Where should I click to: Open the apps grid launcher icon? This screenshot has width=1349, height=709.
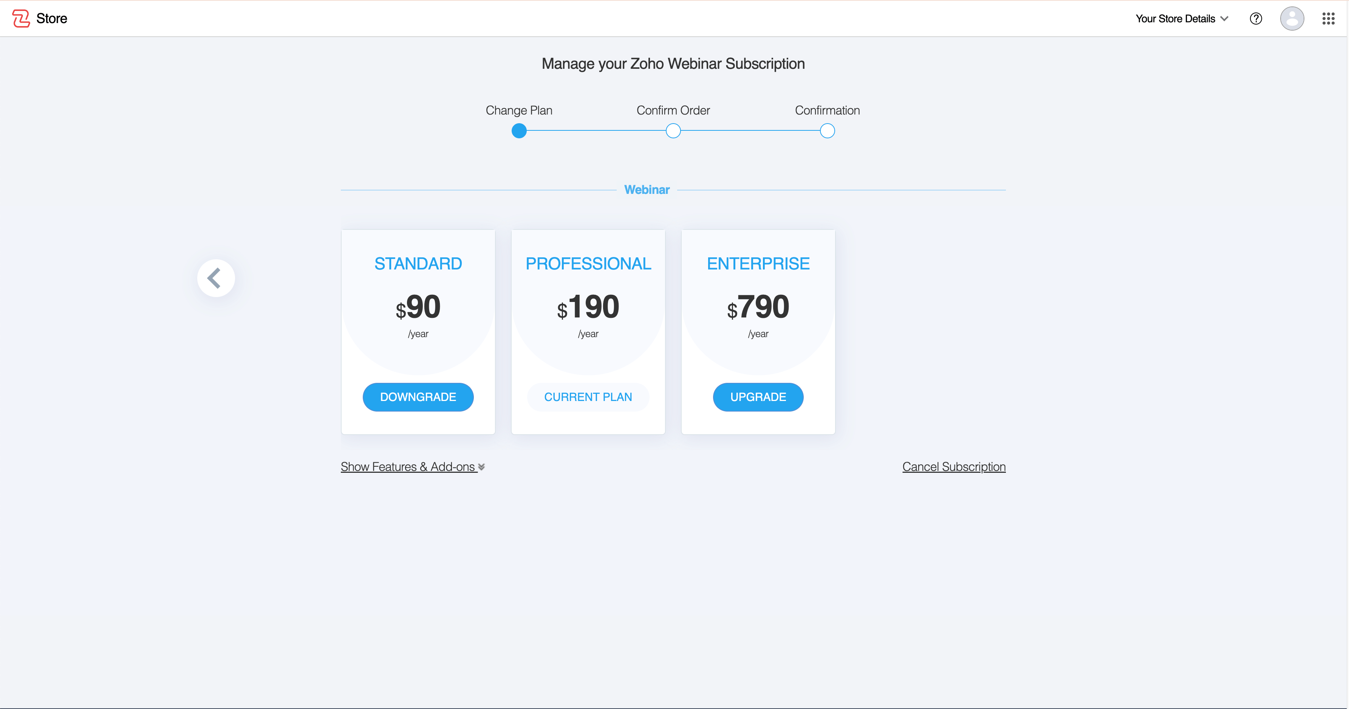1328,19
